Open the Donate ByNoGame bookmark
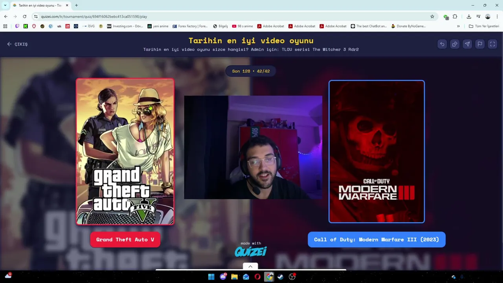 click(x=408, y=26)
